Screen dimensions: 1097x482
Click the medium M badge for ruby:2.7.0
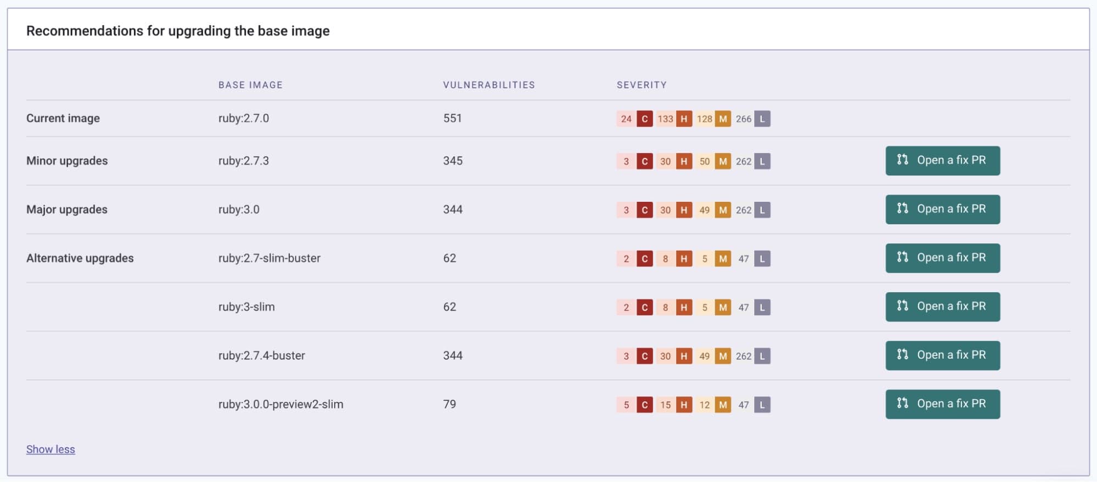[x=723, y=118]
